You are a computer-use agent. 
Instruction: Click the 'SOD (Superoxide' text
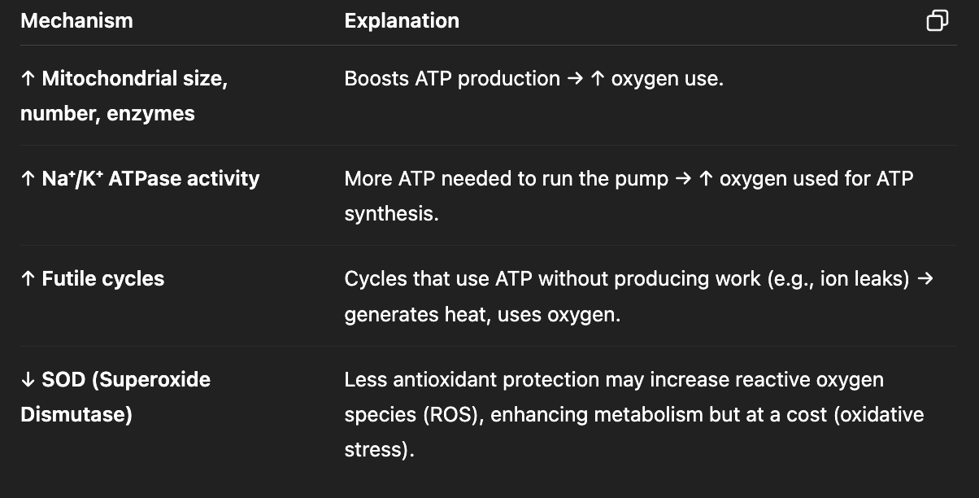tap(127, 380)
